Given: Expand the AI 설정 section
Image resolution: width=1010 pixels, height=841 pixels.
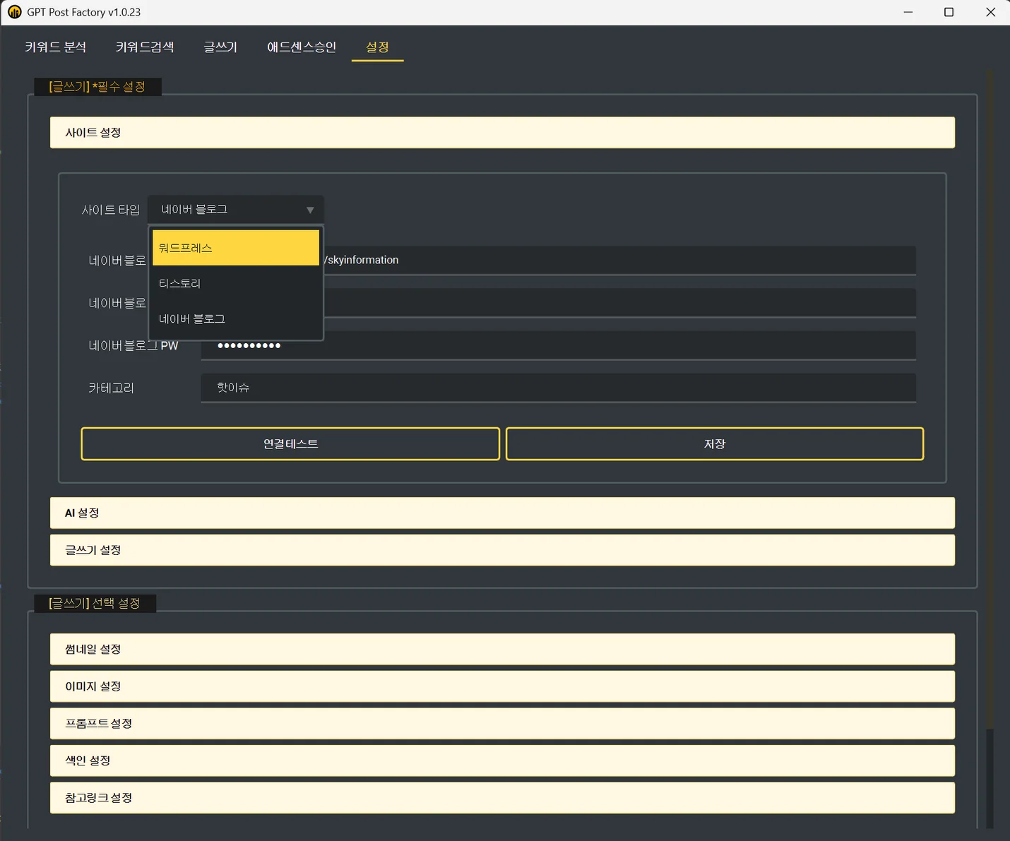Looking at the screenshot, I should 502,513.
